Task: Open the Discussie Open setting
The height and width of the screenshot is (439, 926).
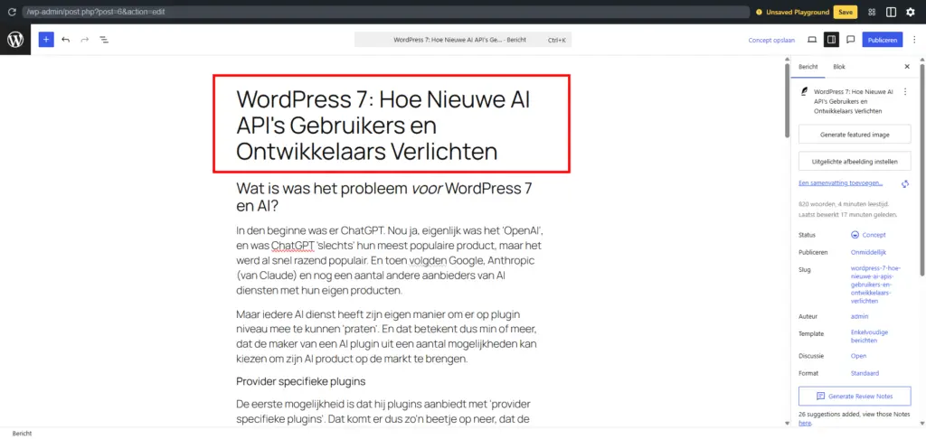Action: pyautogui.click(x=858, y=356)
